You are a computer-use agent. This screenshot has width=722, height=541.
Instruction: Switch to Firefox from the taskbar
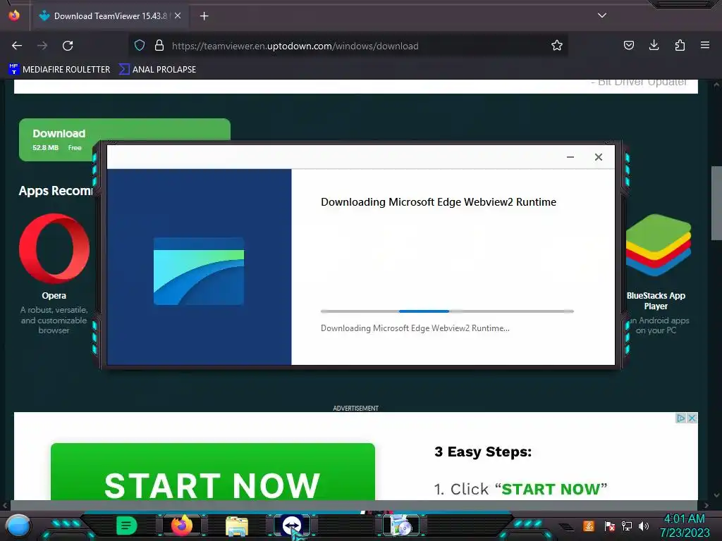(181, 526)
